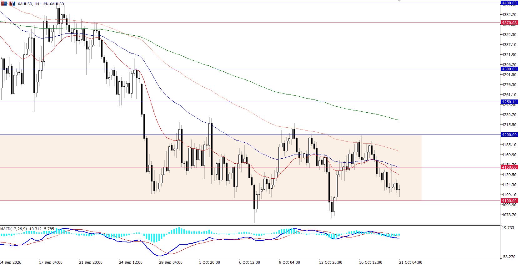Select the 4200.00 price level label
521x265 pixels.
(509, 135)
